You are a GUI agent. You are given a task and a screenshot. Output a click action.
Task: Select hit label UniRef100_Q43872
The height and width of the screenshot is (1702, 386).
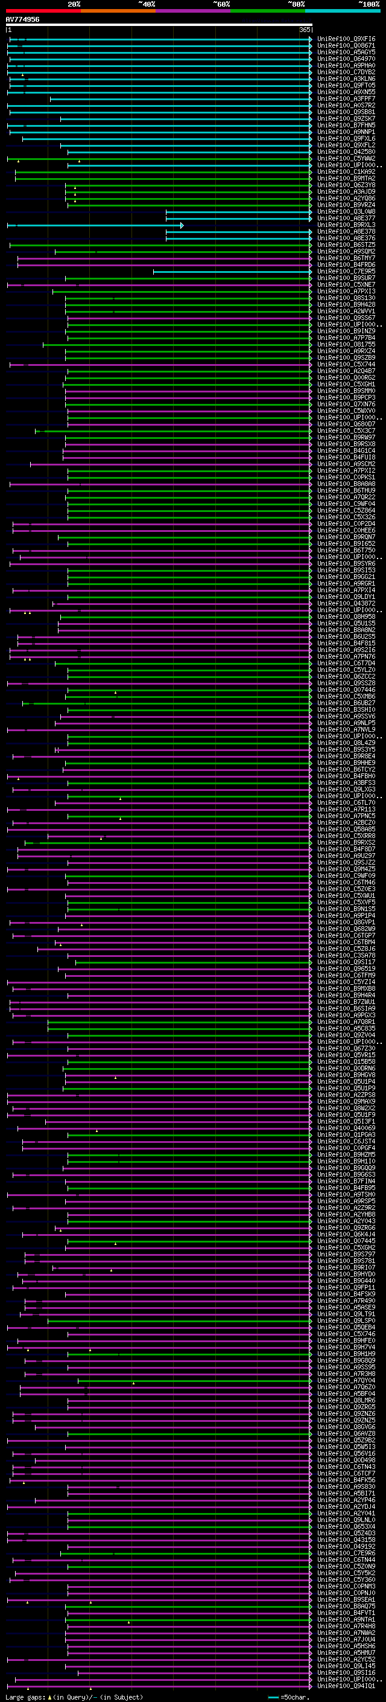click(346, 603)
